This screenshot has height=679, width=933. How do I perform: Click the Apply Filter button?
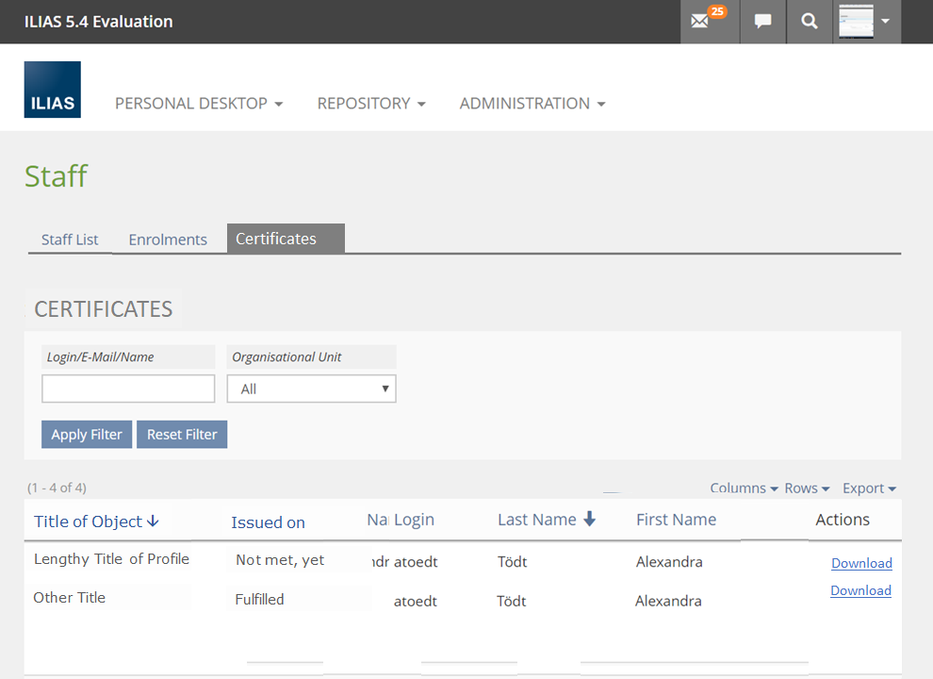point(87,435)
